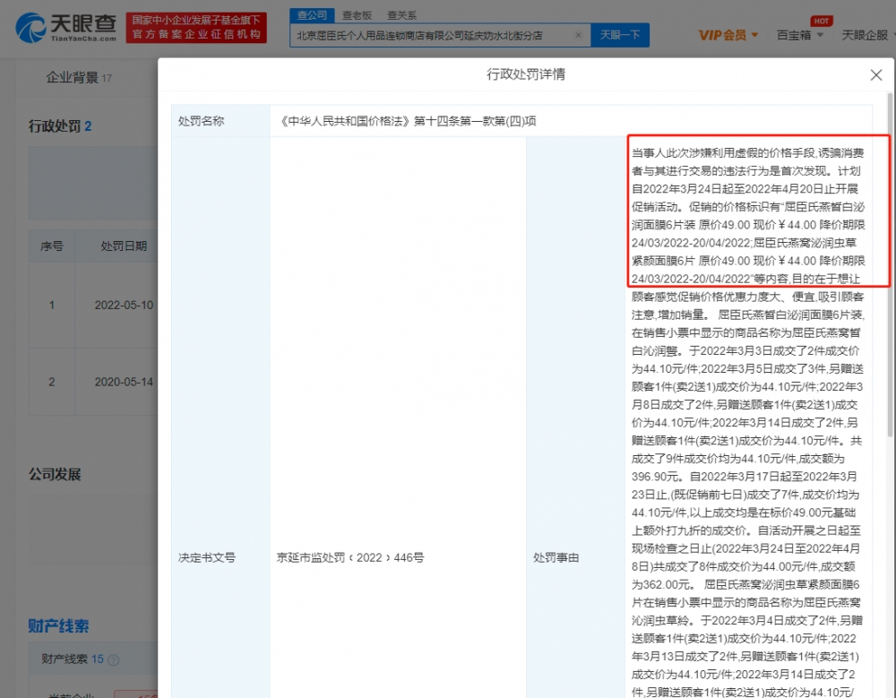
Task: Click the 处罚日期 column header
Action: (x=124, y=246)
